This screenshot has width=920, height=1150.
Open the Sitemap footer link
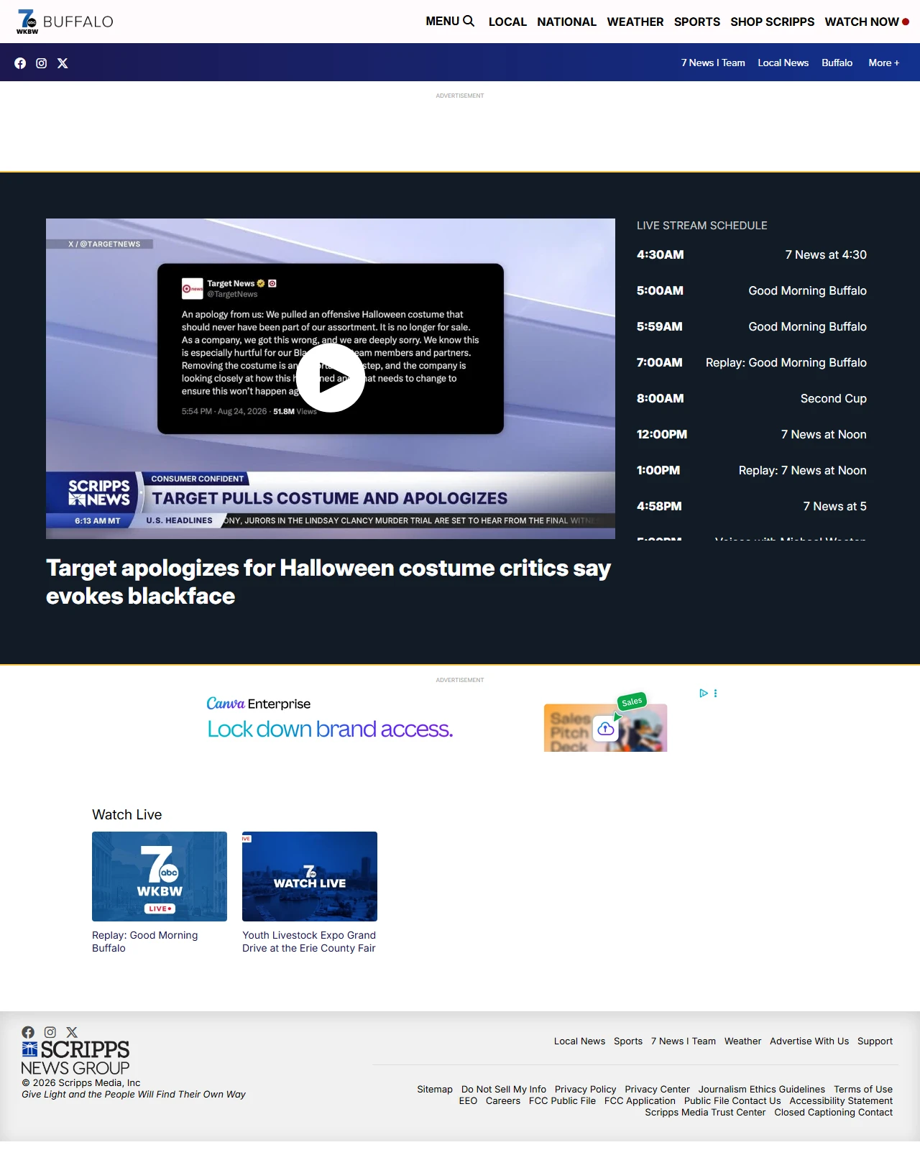tap(435, 1089)
